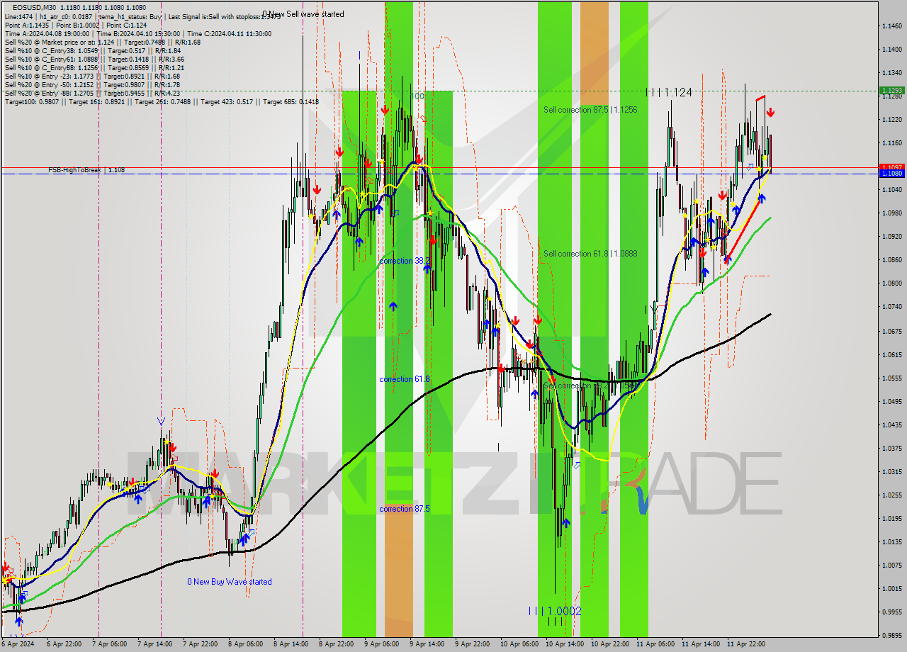Click the '8 Apr 14:00' time axis label
Image resolution: width=907 pixels, height=652 pixels.
pyautogui.click(x=290, y=644)
